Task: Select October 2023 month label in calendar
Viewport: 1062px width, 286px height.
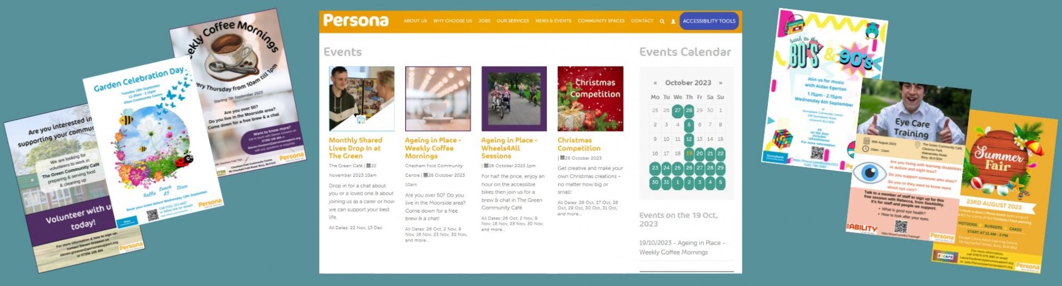Action: 688,83
